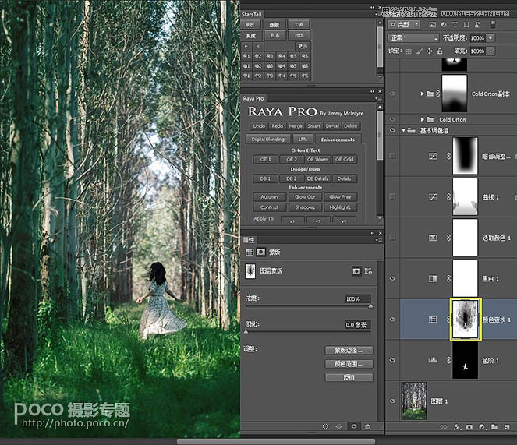This screenshot has height=445, width=517.
Task: Filter layers by smart objects
Action: (478, 25)
